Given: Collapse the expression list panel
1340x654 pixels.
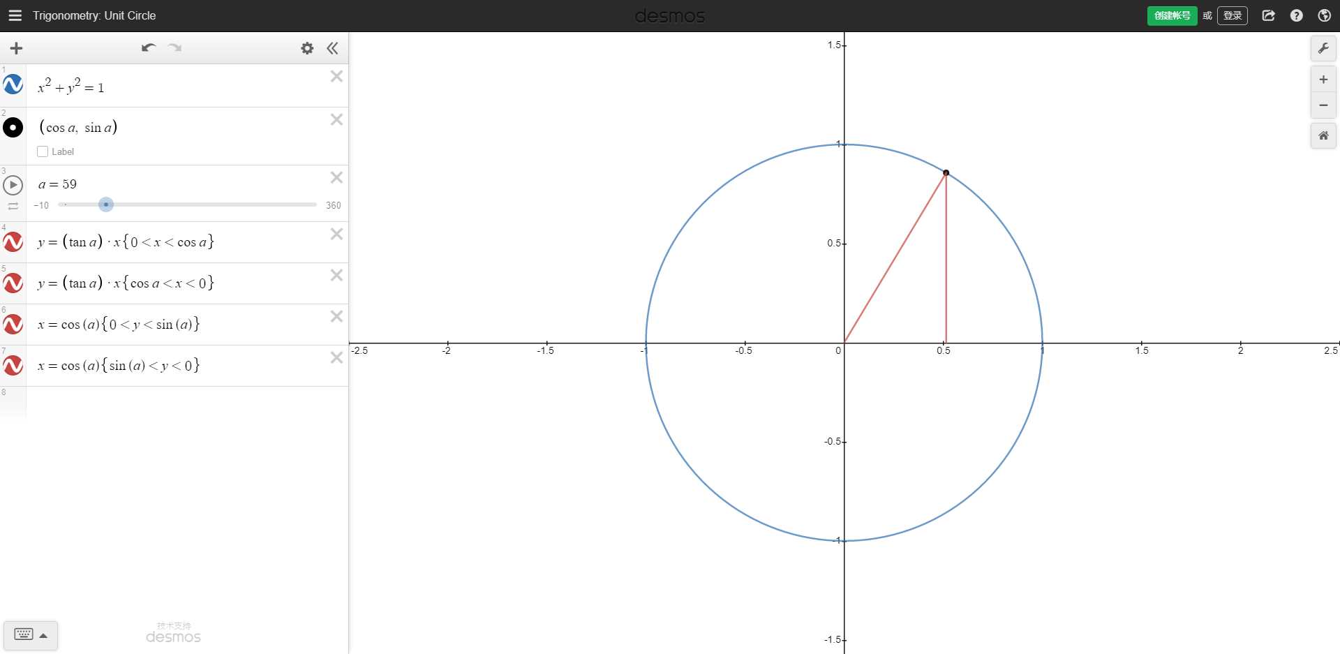Looking at the screenshot, I should tap(332, 48).
